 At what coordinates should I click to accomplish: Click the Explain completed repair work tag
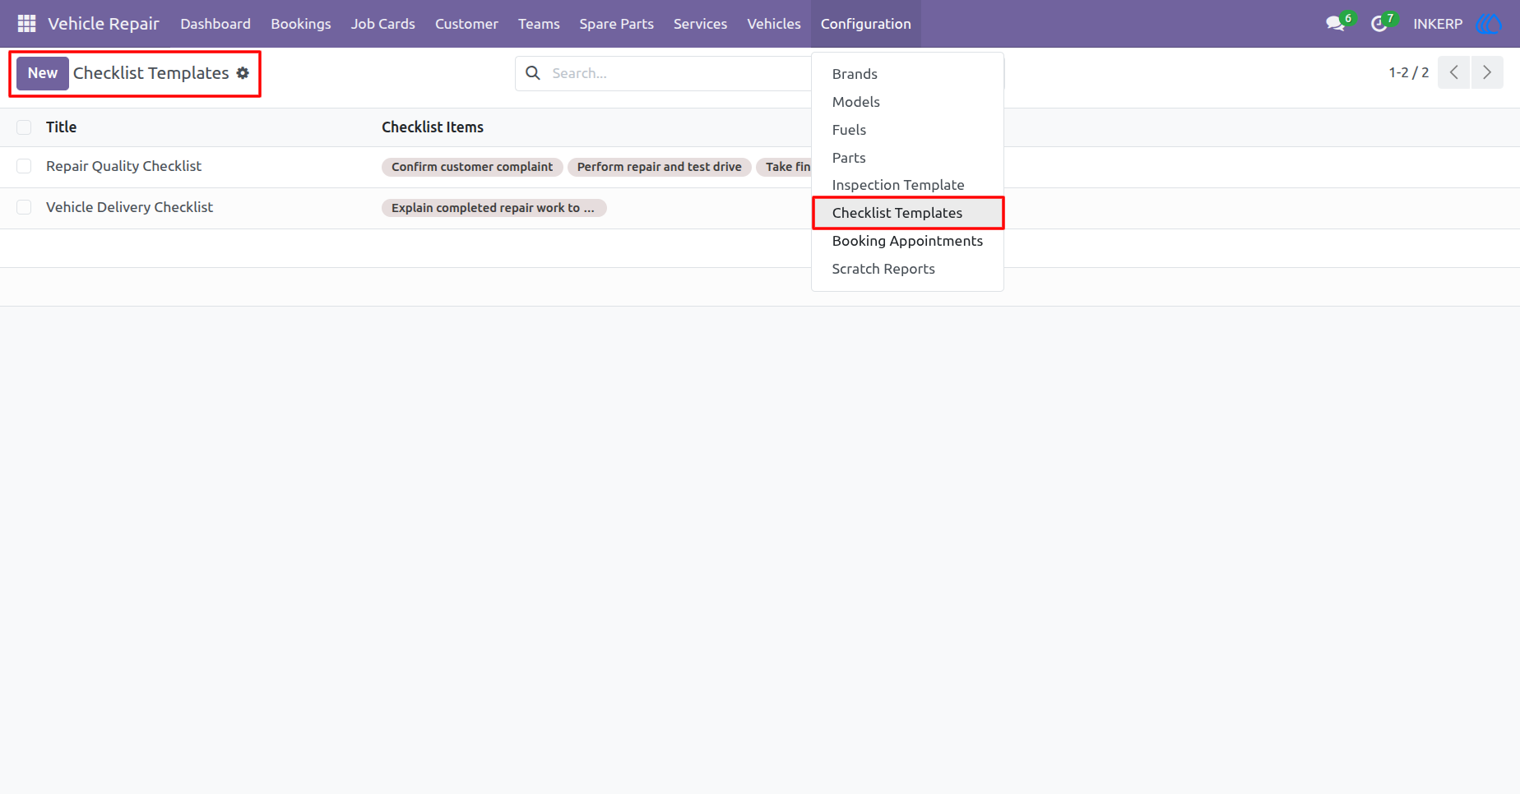point(494,208)
